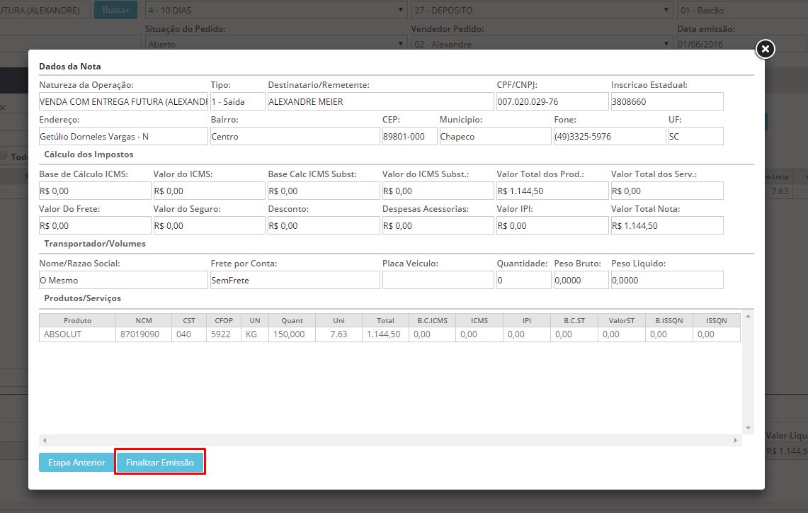Click the Frete por Conta field SemFrete
Viewport: 808px width, 513px height.
pos(295,280)
